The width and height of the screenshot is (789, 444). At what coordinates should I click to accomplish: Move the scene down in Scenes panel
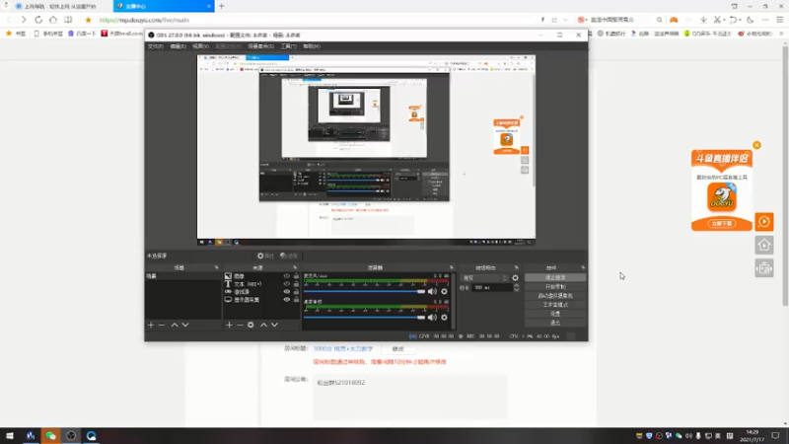pos(185,326)
